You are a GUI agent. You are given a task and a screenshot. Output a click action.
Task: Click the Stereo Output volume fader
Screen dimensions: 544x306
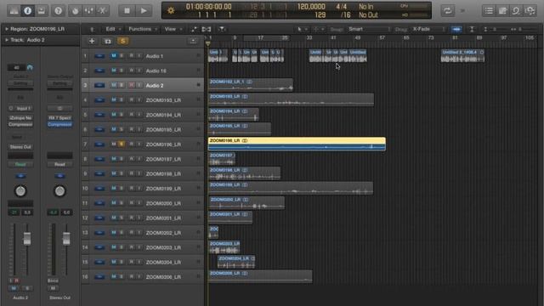click(66, 239)
